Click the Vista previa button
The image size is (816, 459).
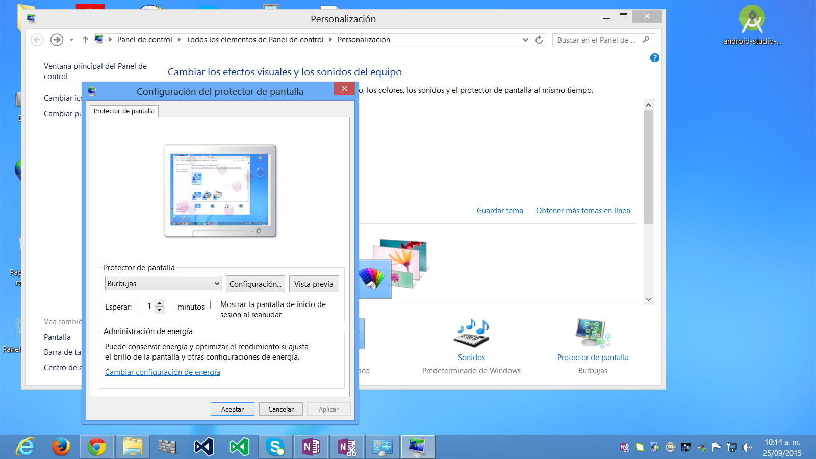click(x=314, y=284)
